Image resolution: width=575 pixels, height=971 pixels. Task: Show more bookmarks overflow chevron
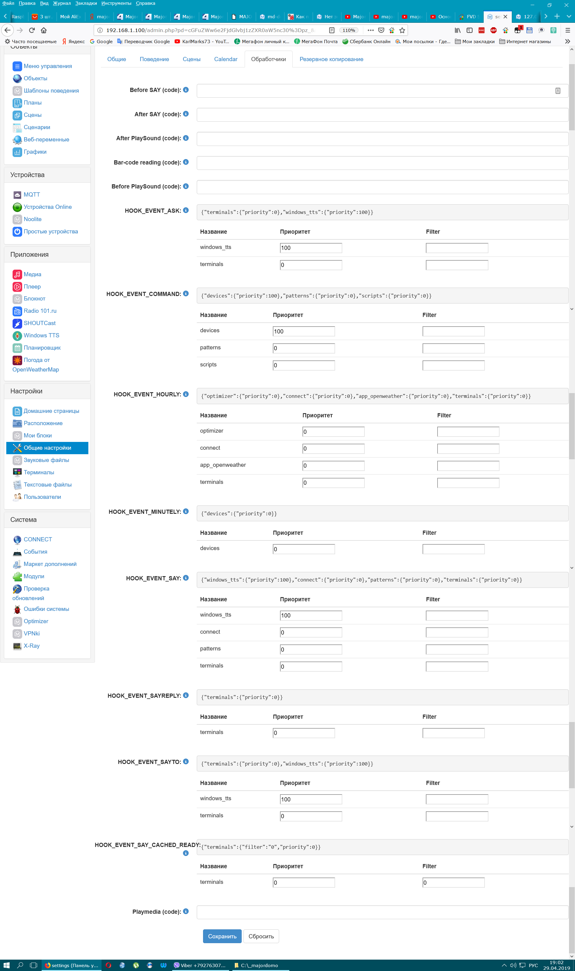(567, 41)
